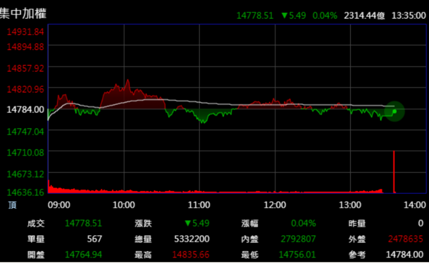
Task: Click the 12:00 time axis label
Action: (274, 205)
